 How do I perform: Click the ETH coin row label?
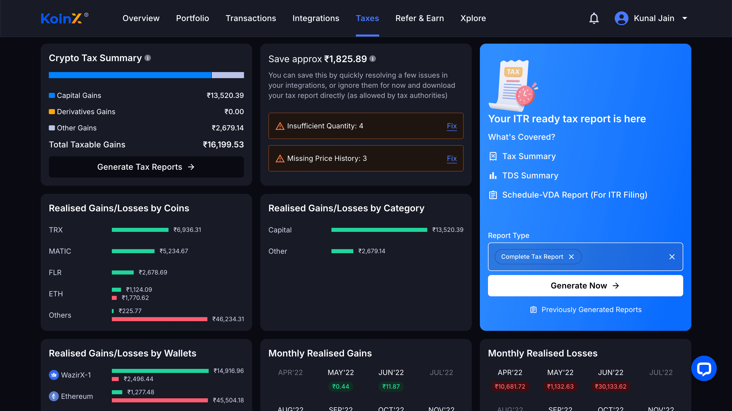point(56,294)
